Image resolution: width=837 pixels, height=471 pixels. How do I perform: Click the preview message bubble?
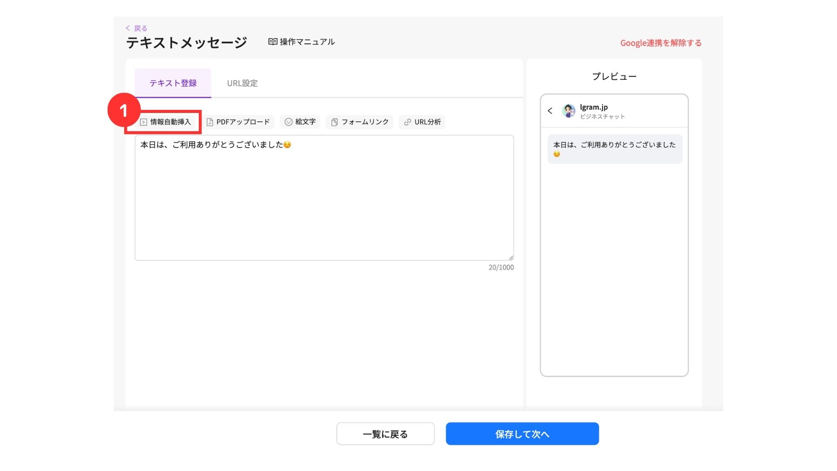[614, 149]
